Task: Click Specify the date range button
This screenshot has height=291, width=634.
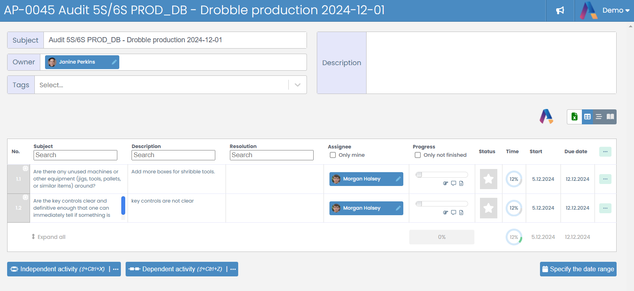Action: (578, 269)
